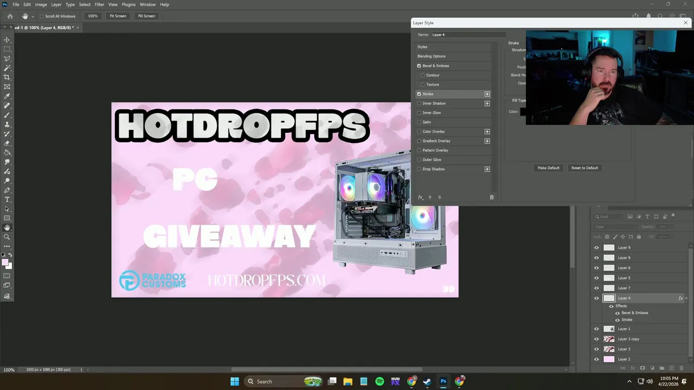694x390 pixels.
Task: Delete layer using Layers panel trash icon
Action: (x=682, y=368)
